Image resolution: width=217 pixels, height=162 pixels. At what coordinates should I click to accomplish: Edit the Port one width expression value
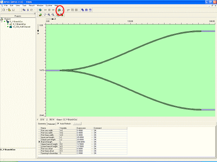tap(84, 131)
